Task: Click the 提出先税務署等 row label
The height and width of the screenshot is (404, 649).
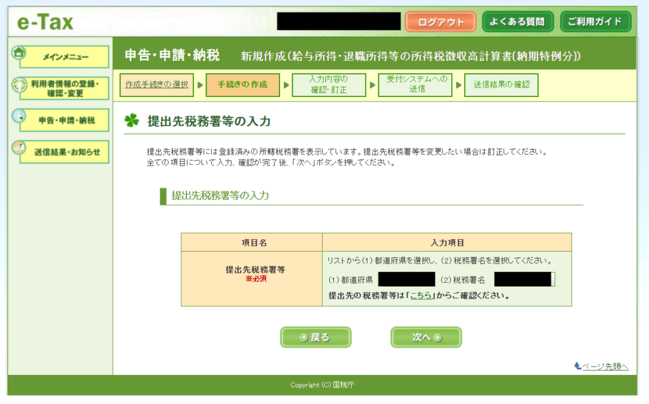Action: (x=255, y=270)
